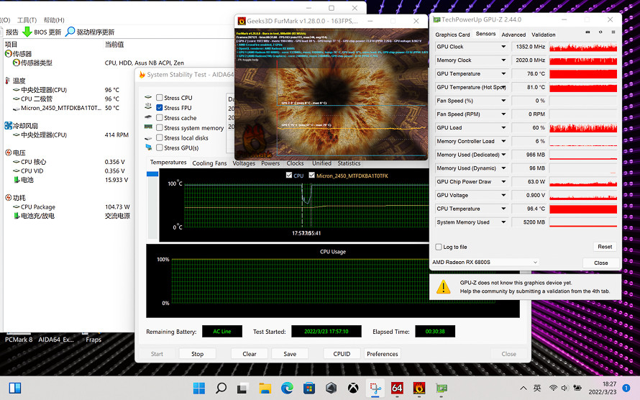Viewport: 640px width, 400px height.
Task: Switch to Cooling Fans tab
Action: (x=209, y=163)
